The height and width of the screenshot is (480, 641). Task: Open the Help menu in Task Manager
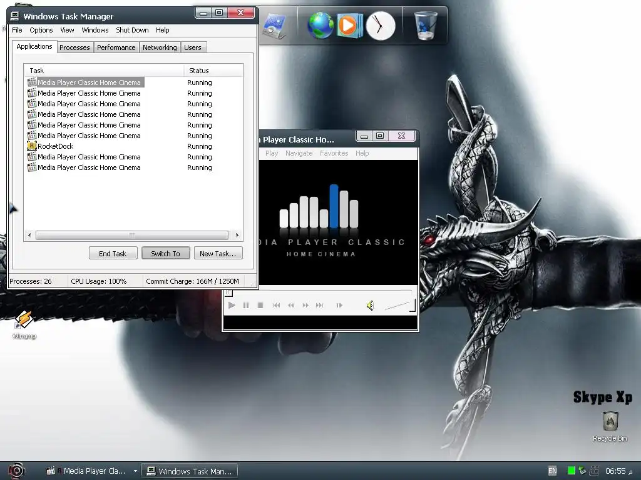coord(162,30)
